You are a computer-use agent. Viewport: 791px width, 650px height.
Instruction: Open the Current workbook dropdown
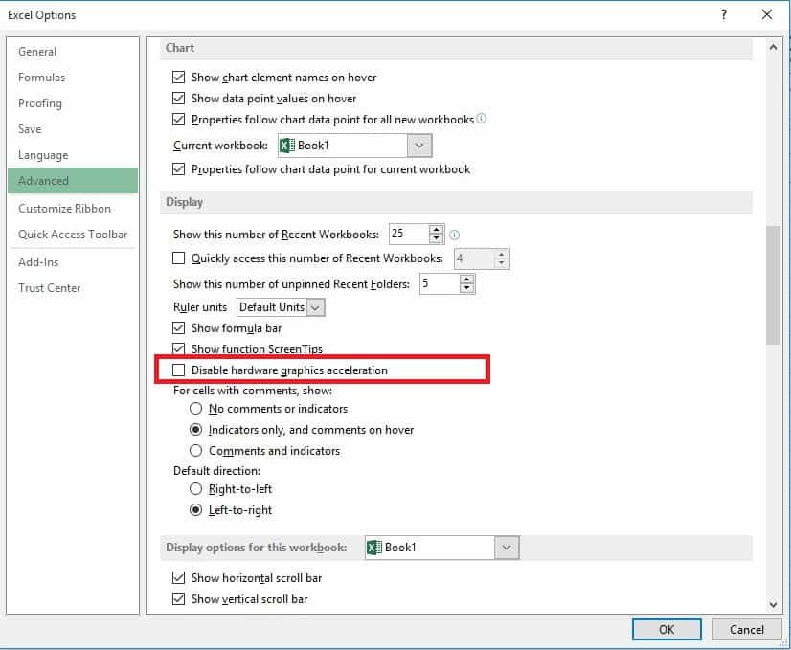(x=418, y=145)
